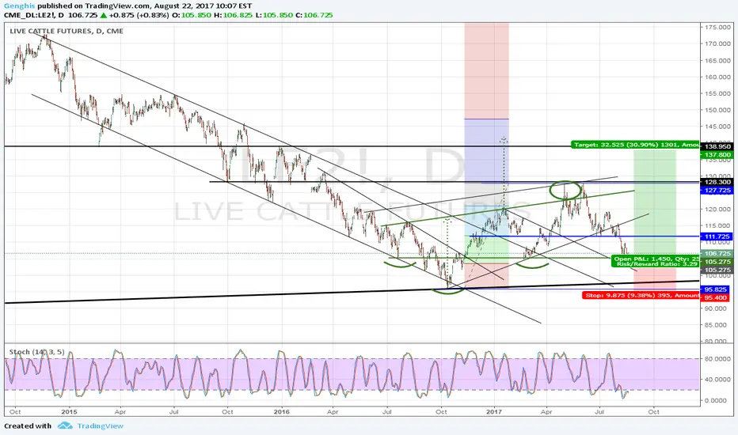This screenshot has height=435, width=738.
Task: Click the 175.000 price axis value
Action: (717, 27)
